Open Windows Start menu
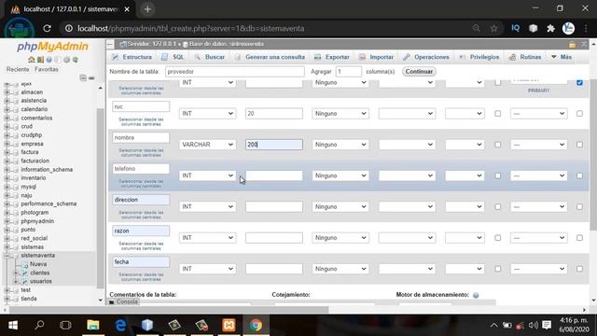This screenshot has width=597, height=336. tap(13, 325)
